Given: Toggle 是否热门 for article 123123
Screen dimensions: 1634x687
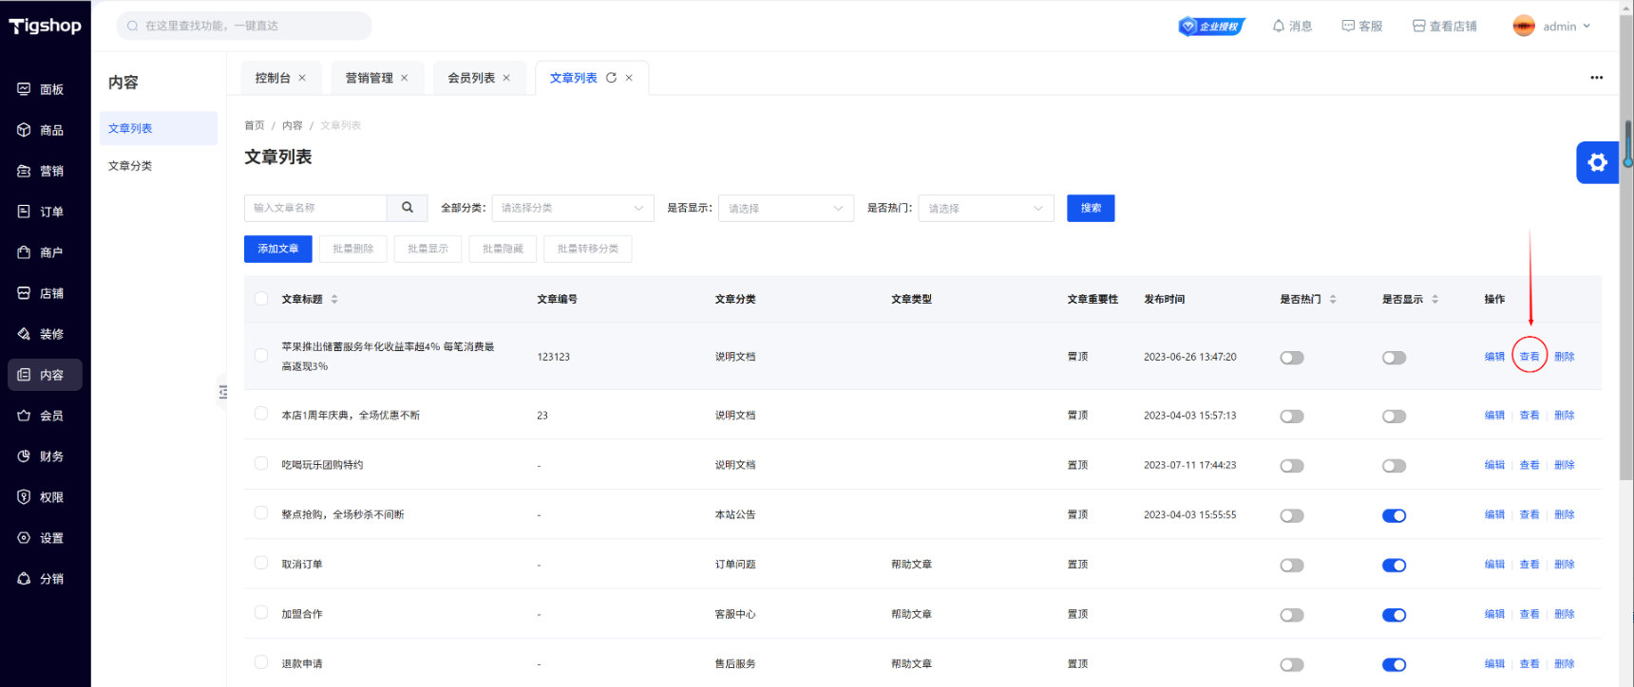Looking at the screenshot, I should pyautogui.click(x=1292, y=358).
